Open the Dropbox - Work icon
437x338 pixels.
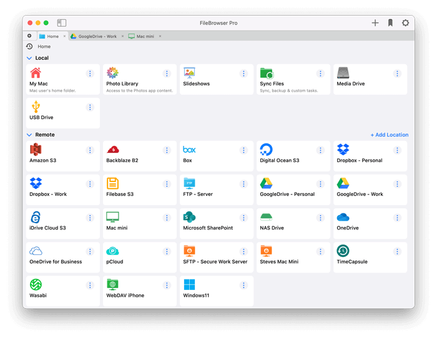[36, 183]
